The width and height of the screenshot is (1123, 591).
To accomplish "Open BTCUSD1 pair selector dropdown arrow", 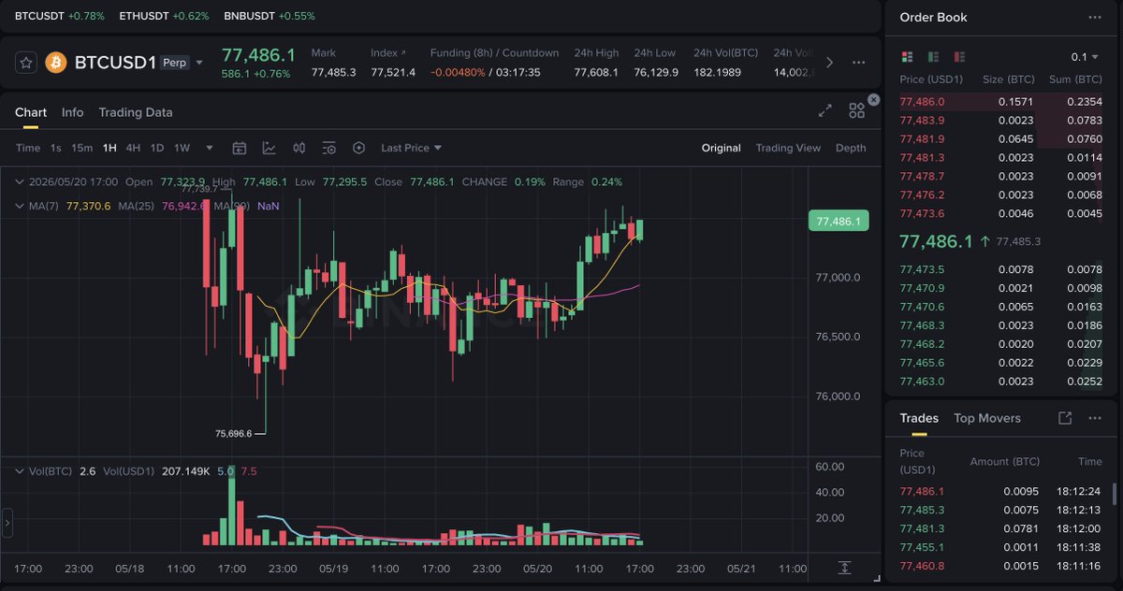I will click(x=199, y=63).
